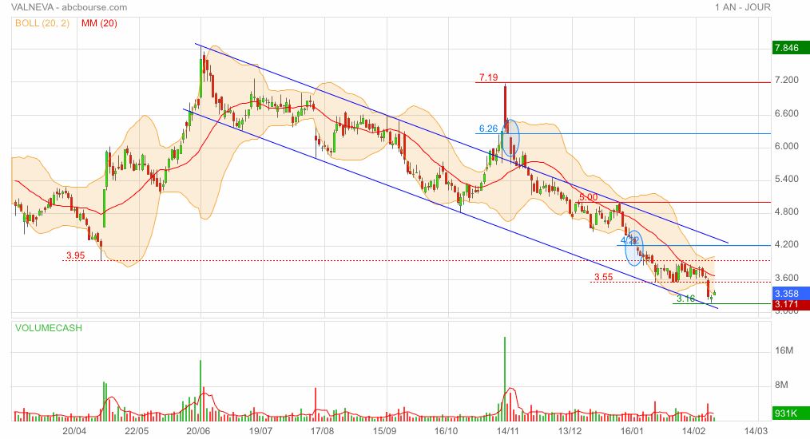Click the 14/03 date label

click(755, 431)
